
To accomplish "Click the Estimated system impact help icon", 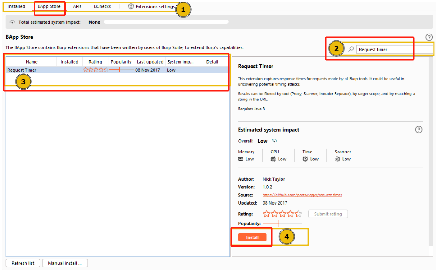I will tap(418, 130).
